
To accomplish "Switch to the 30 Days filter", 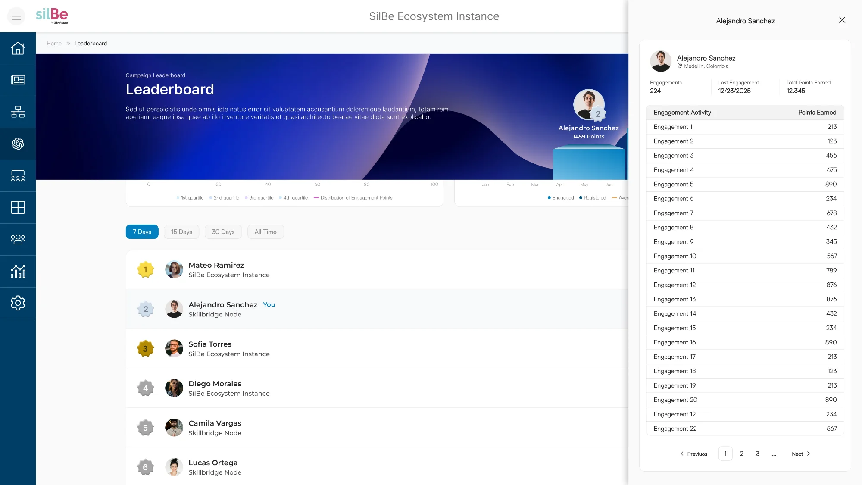I will (223, 232).
